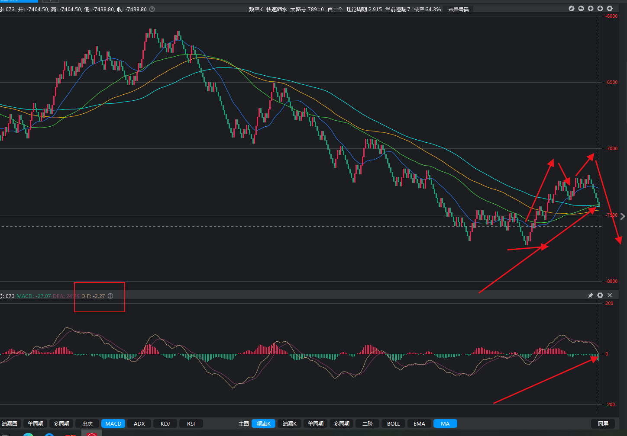The image size is (627, 436).
Task: Click the 200 MACD axis label
Action: (609, 304)
